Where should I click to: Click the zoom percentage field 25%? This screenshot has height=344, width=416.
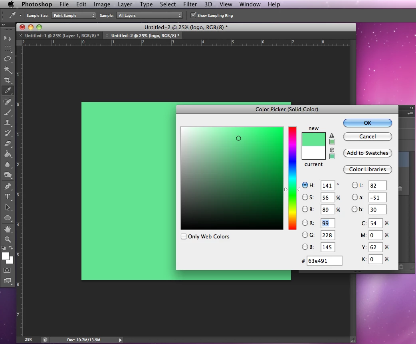(x=29, y=340)
